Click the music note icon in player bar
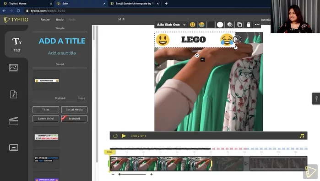Screen dimensions: 320x181 [302, 136]
